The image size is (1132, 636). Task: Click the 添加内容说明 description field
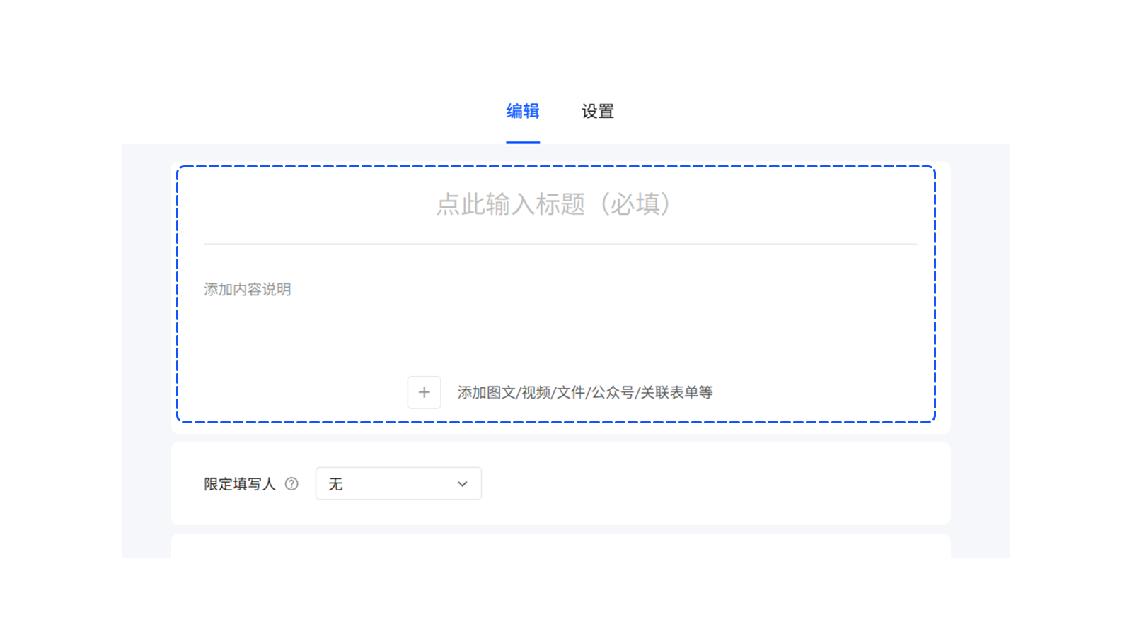pyautogui.click(x=247, y=289)
